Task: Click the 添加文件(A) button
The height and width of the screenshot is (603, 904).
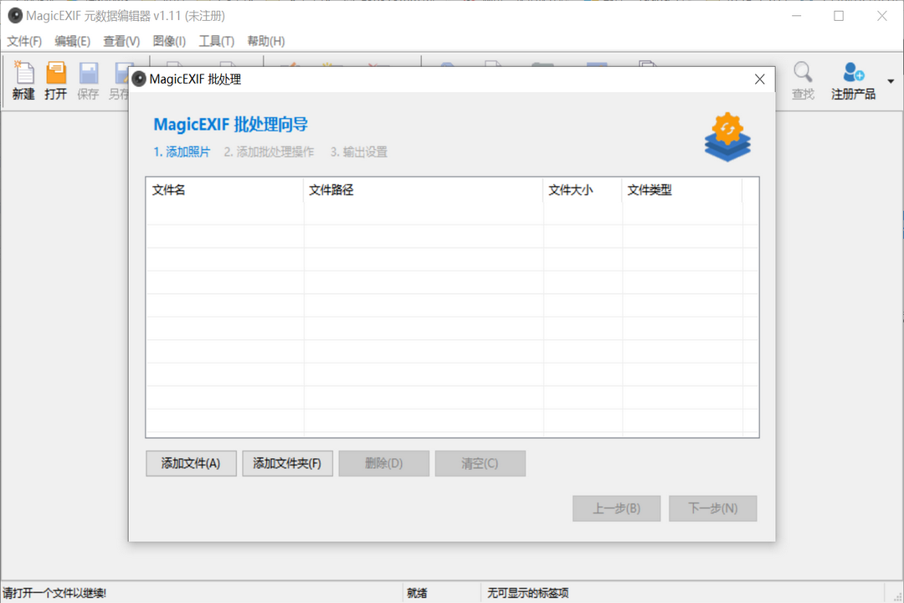Action: click(191, 463)
